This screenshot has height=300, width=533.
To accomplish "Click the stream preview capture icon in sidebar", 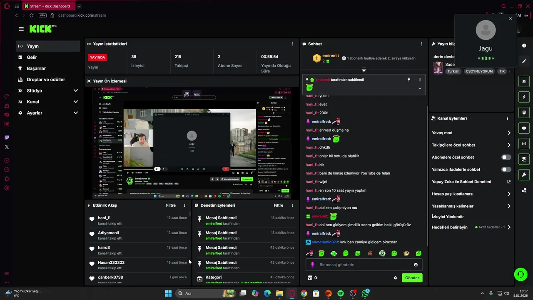I will click(524, 81).
